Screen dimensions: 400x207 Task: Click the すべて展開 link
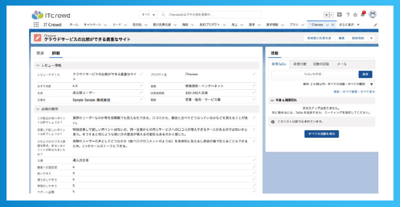pyautogui.click(x=350, y=92)
